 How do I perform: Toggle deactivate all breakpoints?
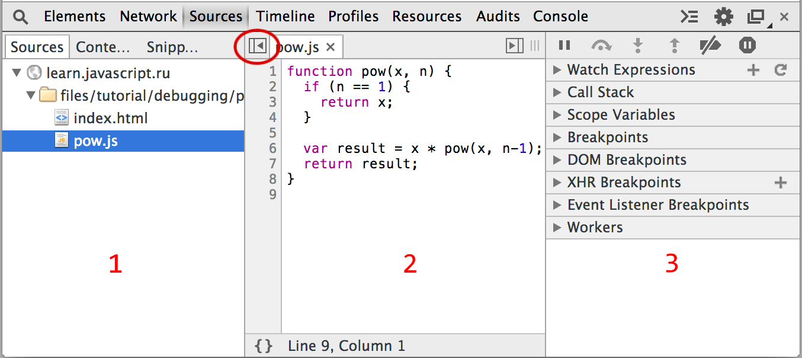coord(710,45)
